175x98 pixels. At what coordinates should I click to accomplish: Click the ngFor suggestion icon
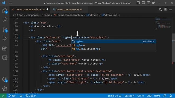pyautogui.click(x=74, y=41)
